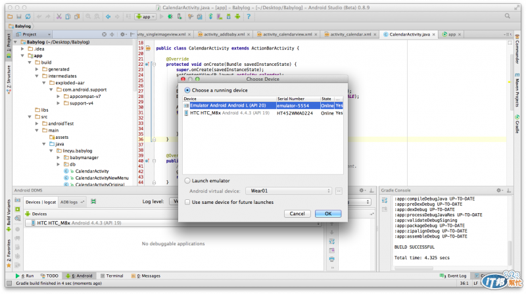Image resolution: width=526 pixels, height=294 pixels.
Task: Open the Event Log button
Action: [x=453, y=276]
